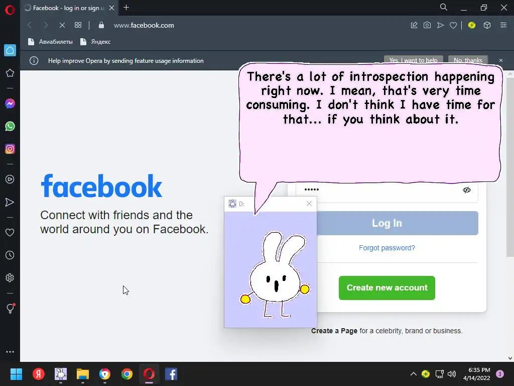Open a new tab with plus button
Image resolution: width=514 pixels, height=386 pixels.
tap(126, 7)
